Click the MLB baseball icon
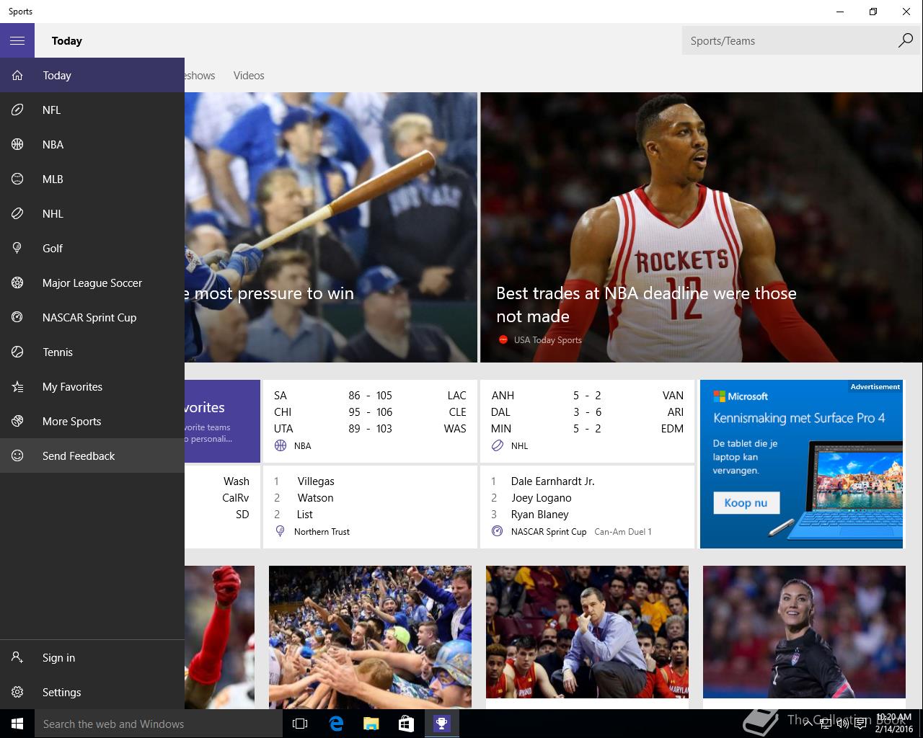The height and width of the screenshot is (738, 923). [17, 179]
